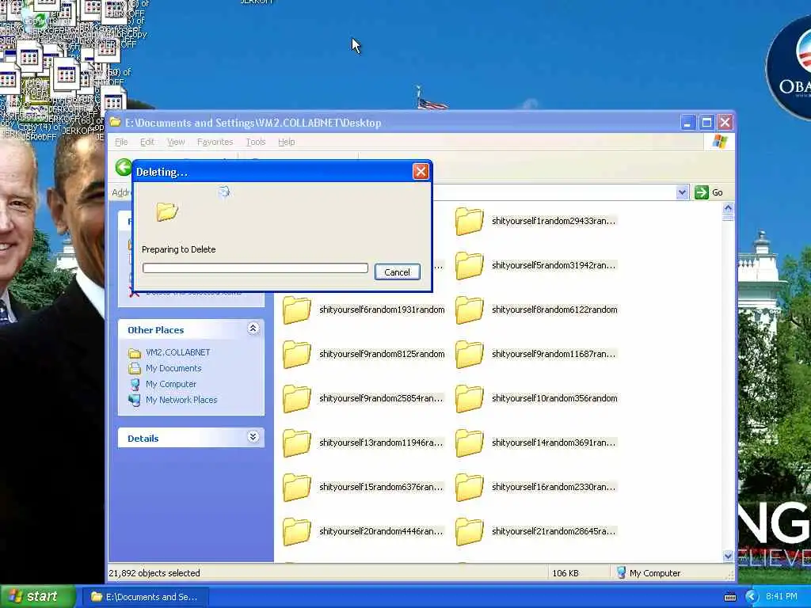
Task: Click the green Back arrow button
Action: pyautogui.click(x=124, y=168)
